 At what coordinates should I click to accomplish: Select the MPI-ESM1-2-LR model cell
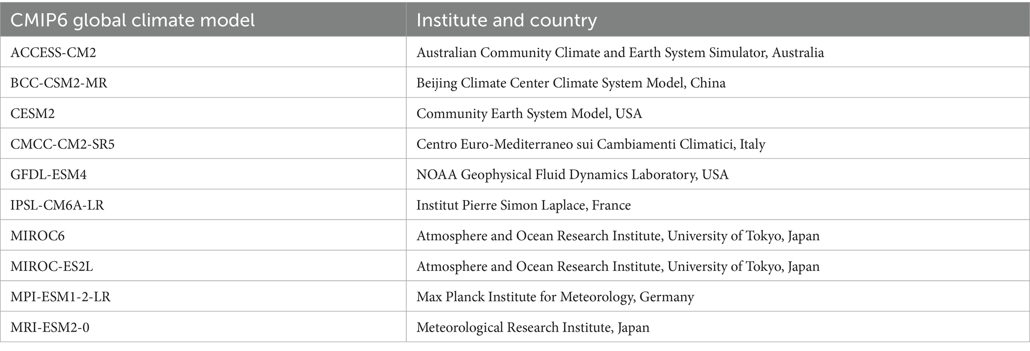(x=203, y=296)
